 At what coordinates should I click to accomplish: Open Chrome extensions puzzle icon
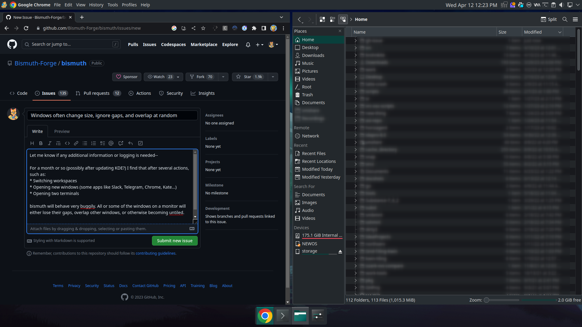tap(254, 28)
